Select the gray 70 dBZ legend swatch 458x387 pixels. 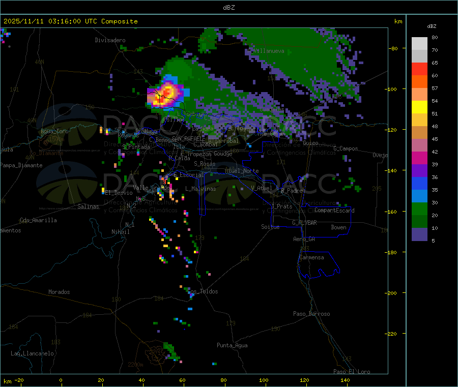pyautogui.click(x=419, y=56)
